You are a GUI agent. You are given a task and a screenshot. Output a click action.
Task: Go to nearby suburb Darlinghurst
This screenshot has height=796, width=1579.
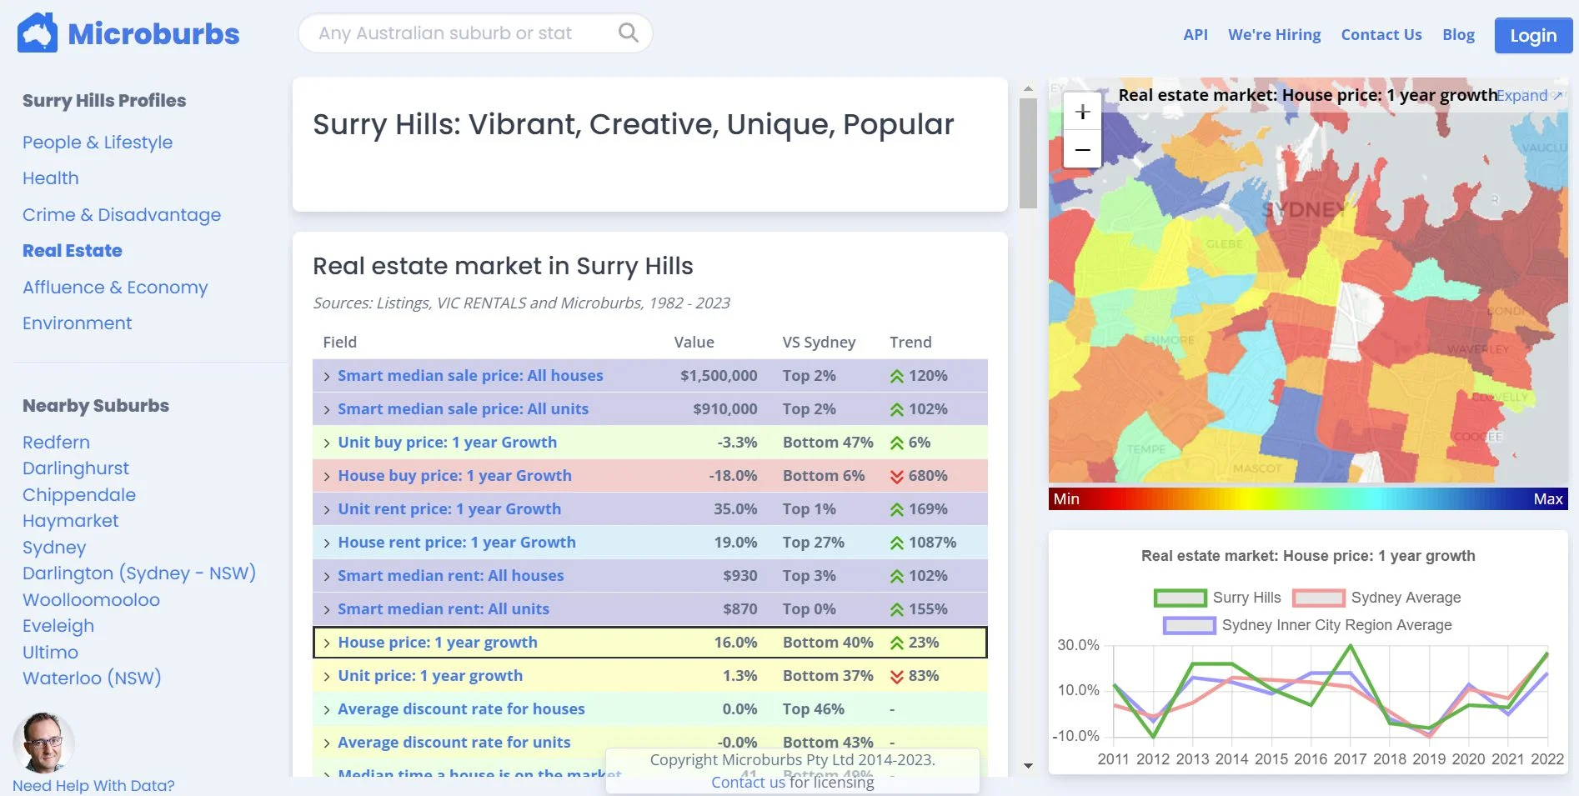tap(76, 468)
